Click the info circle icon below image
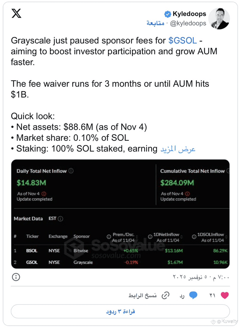This screenshot has width=241, height=328. point(16,277)
